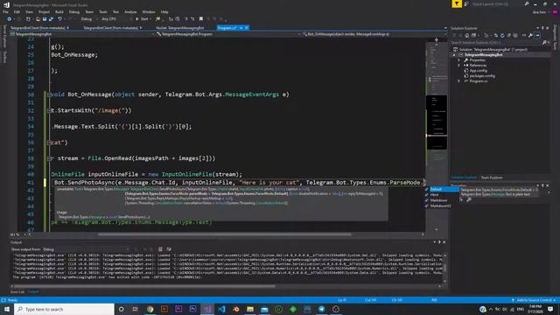The height and width of the screenshot is (315, 560).
Task: Open the Build menu
Action: [x=59, y=11]
